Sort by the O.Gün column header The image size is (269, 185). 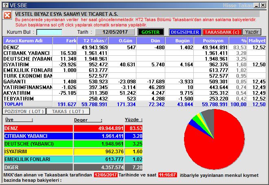click(122, 41)
